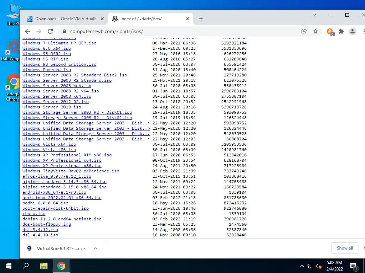Select the Google Chrome desktop shortcut
The image size is (365, 273).
point(13,88)
